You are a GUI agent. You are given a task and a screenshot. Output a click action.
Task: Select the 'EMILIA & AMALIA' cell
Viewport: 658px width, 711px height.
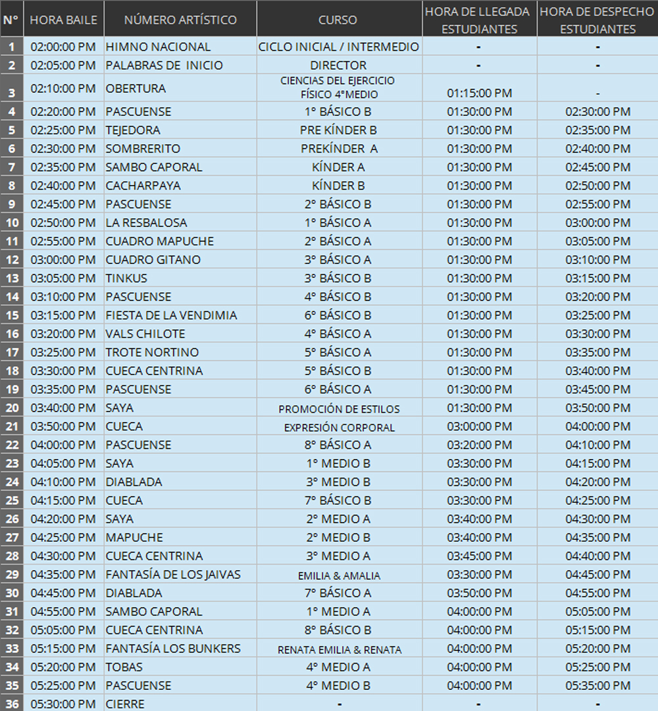(340, 574)
